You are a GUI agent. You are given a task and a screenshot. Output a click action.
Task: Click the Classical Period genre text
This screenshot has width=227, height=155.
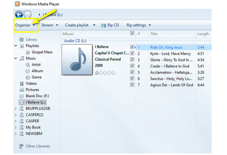(108, 59)
